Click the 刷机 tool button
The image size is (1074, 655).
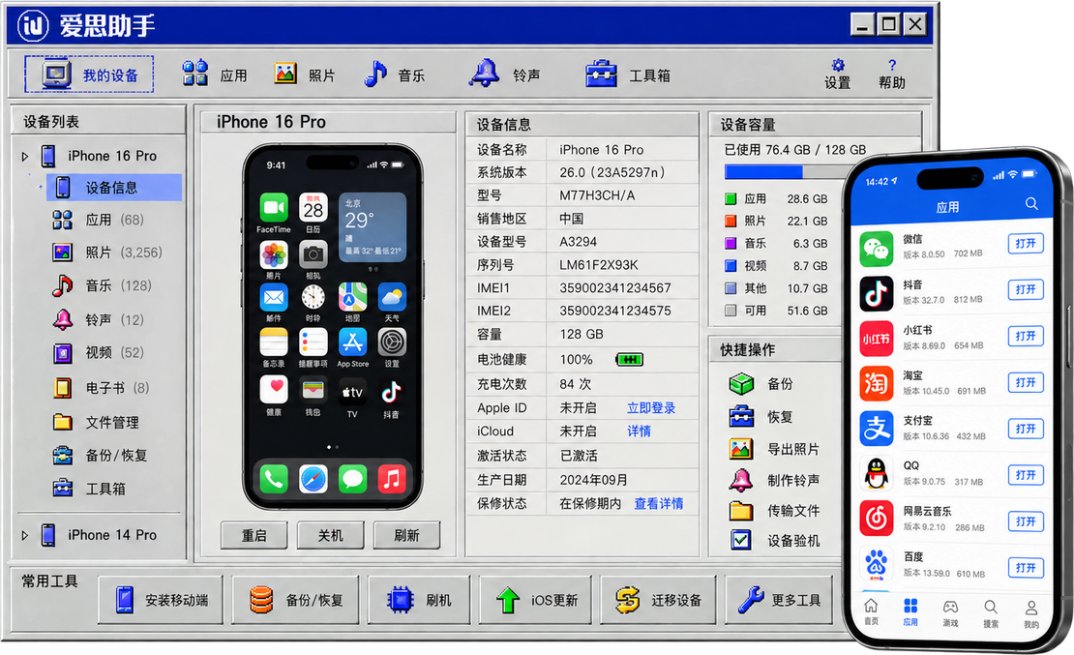(419, 600)
